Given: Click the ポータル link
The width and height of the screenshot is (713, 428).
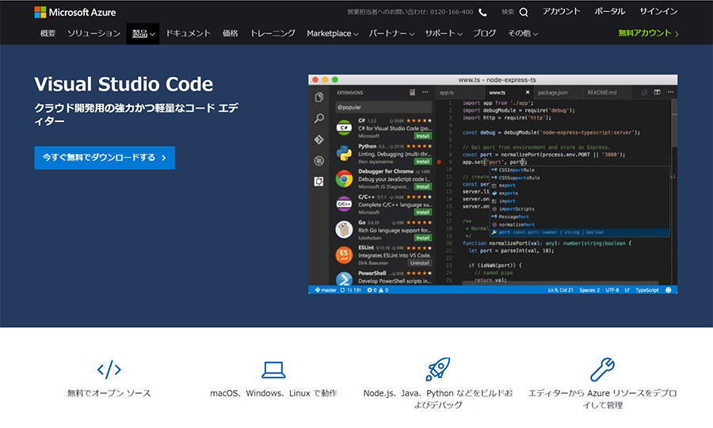Looking at the screenshot, I should tap(610, 12).
